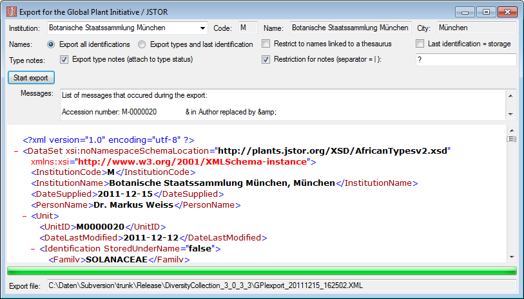Maximize the export window
The height and width of the screenshot is (299, 524).
pyautogui.click(x=486, y=12)
